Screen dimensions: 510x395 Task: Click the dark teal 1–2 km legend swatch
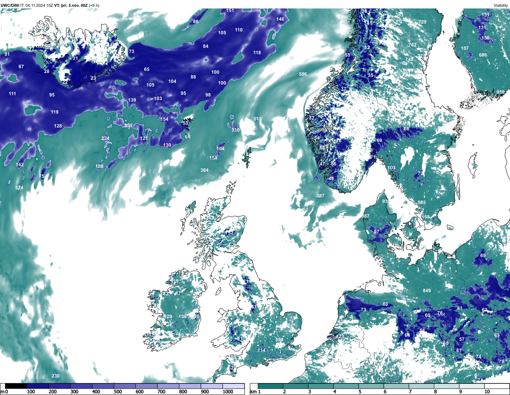[271, 386]
